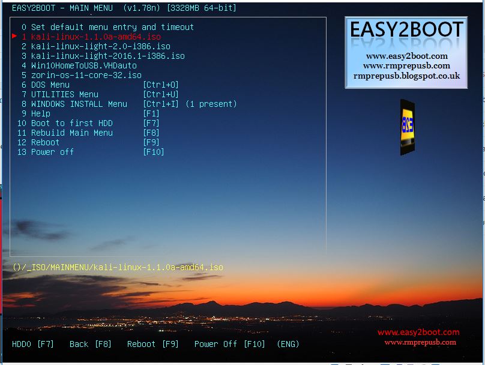The image size is (485, 365).
Task: Open the rmprepusb.blogspot.co.uk link
Action: coord(408,76)
